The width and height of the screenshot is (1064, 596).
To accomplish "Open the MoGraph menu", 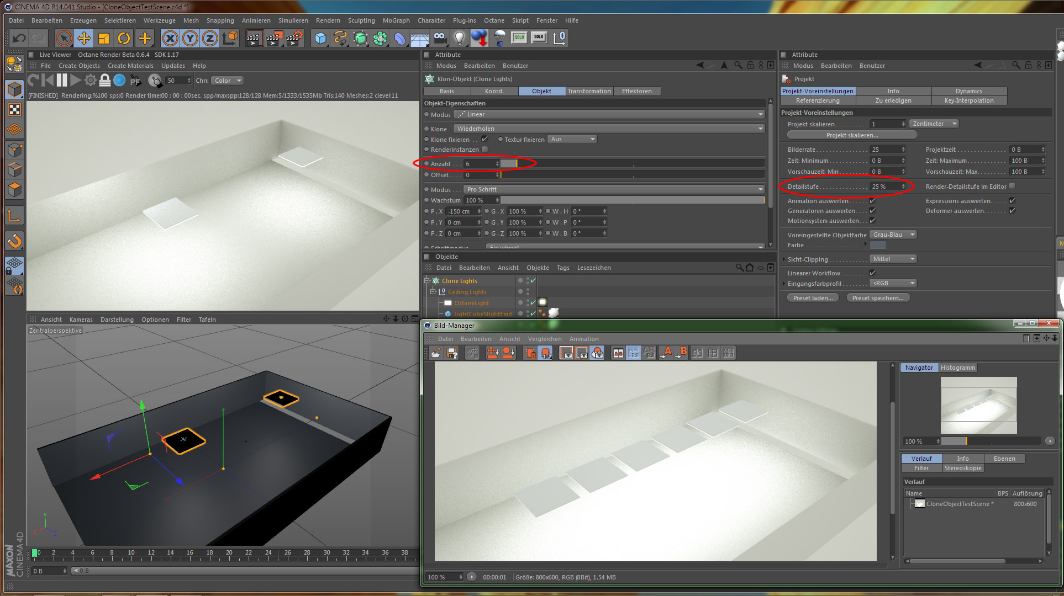I will click(396, 20).
